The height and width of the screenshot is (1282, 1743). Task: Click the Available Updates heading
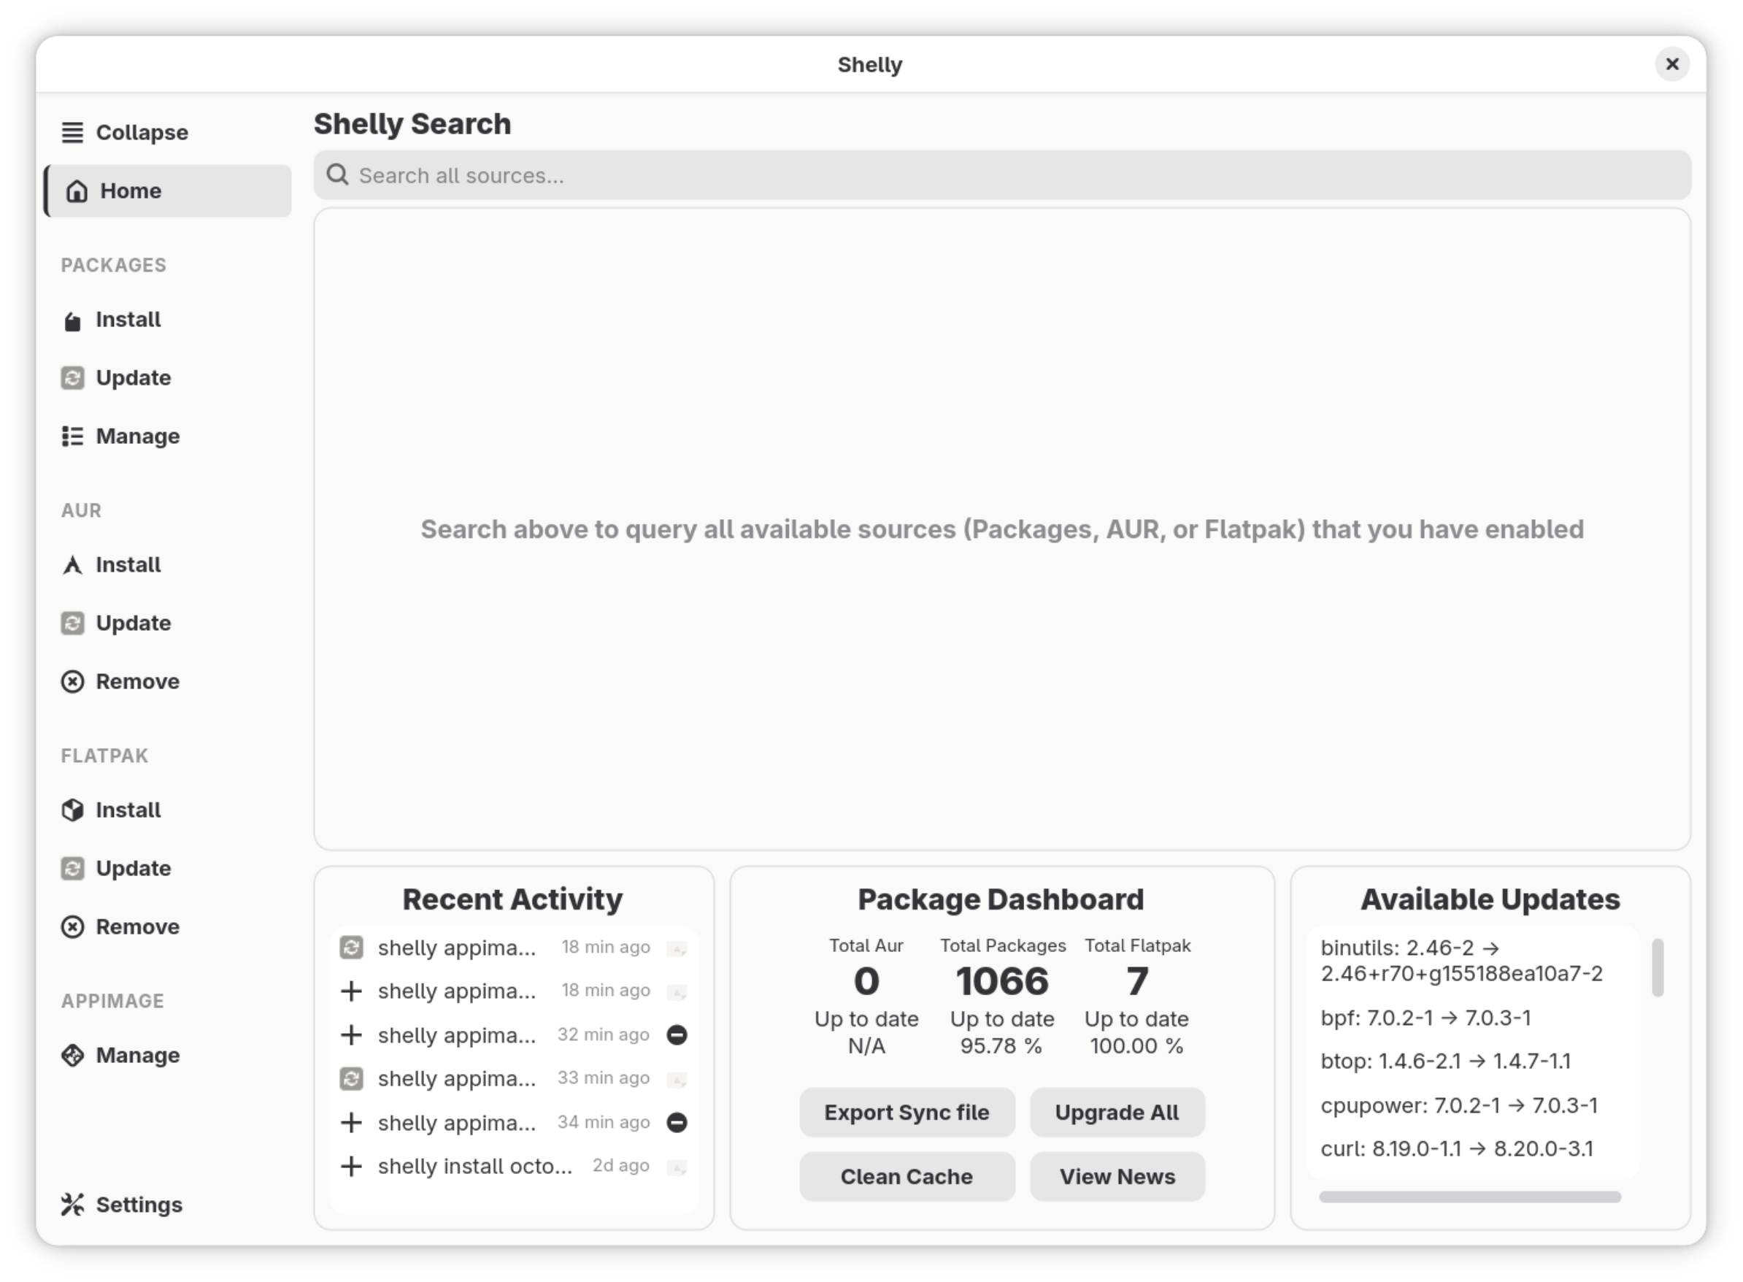(1490, 900)
